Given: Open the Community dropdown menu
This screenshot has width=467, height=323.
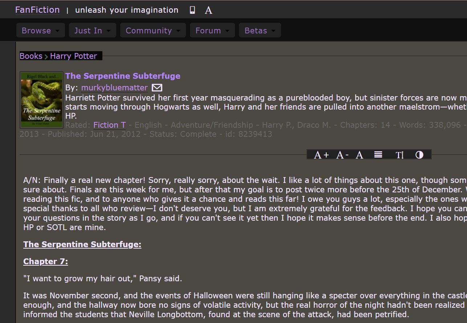Looking at the screenshot, I should [153, 30].
